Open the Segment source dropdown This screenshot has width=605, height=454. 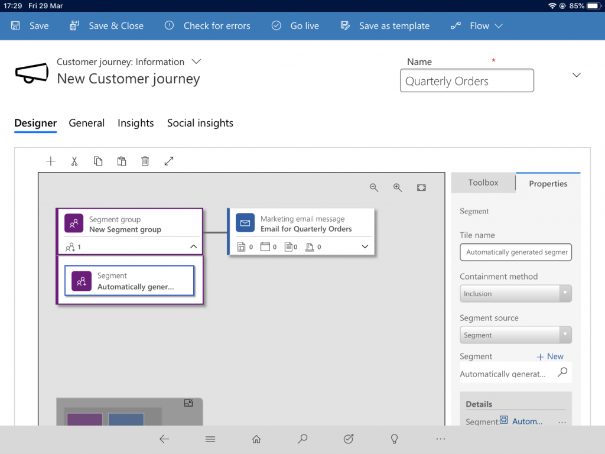coord(515,335)
